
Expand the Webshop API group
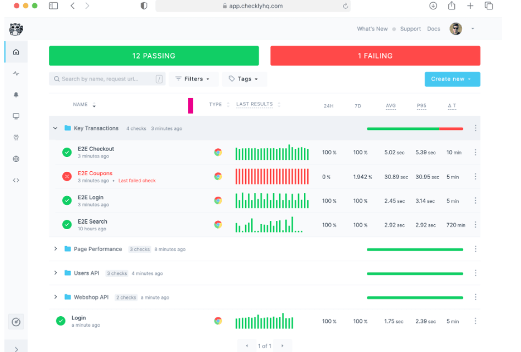click(x=56, y=297)
